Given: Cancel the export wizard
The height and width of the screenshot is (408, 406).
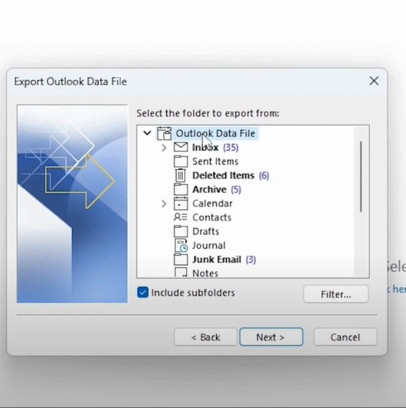Looking at the screenshot, I should coord(345,337).
